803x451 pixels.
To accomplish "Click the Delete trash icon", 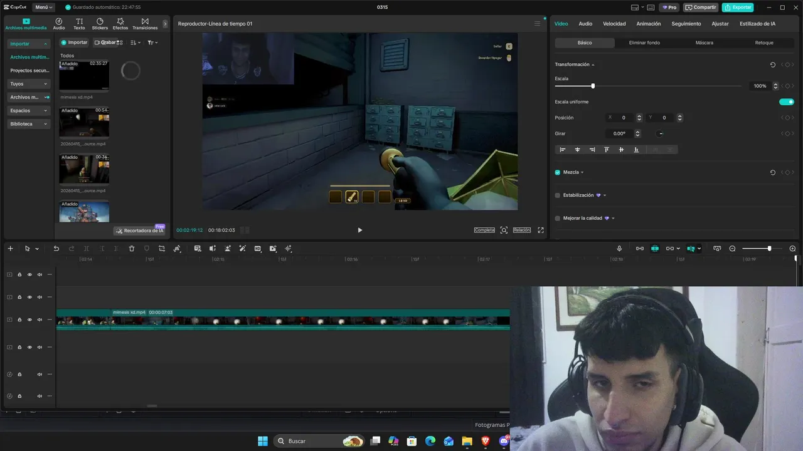I will [132, 249].
